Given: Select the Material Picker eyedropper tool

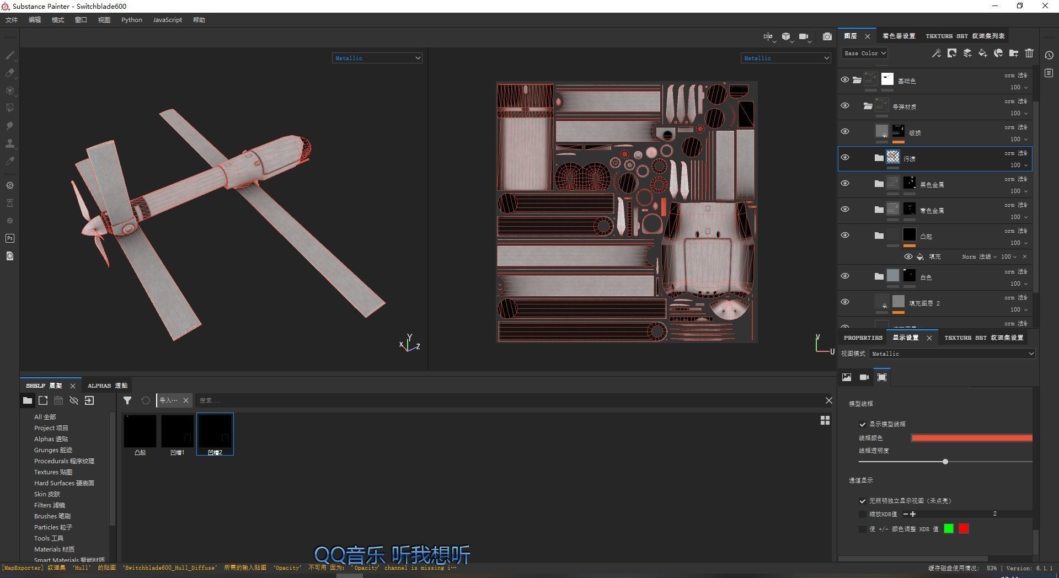Looking at the screenshot, I should [10, 161].
